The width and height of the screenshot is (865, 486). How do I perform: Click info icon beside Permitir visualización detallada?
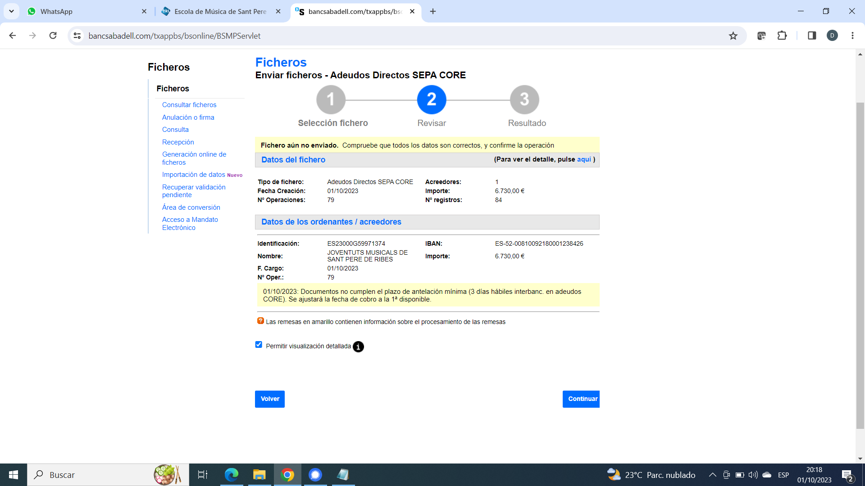[358, 346]
